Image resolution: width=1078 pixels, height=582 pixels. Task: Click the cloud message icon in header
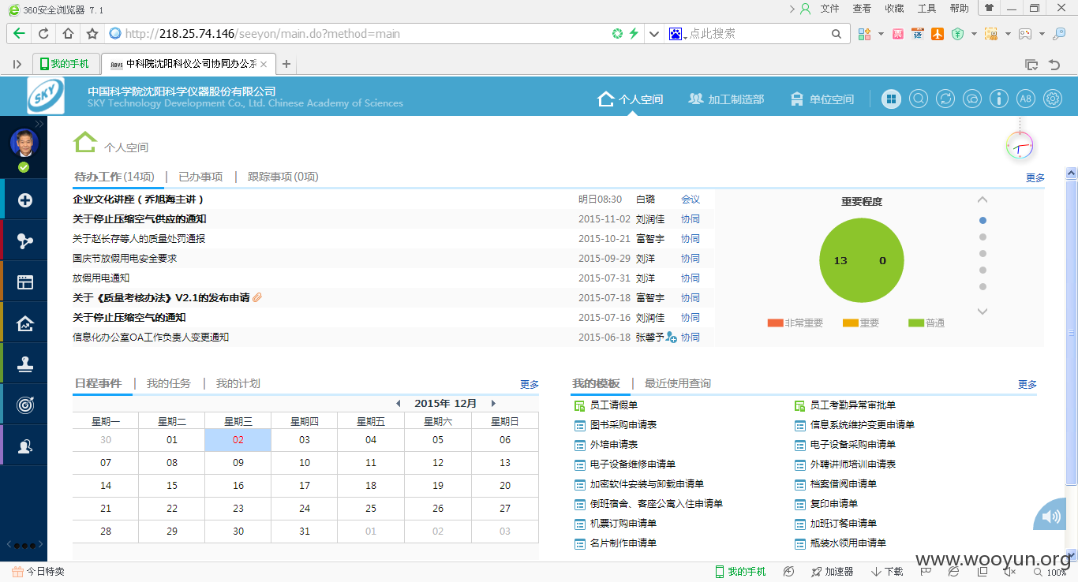click(x=972, y=99)
